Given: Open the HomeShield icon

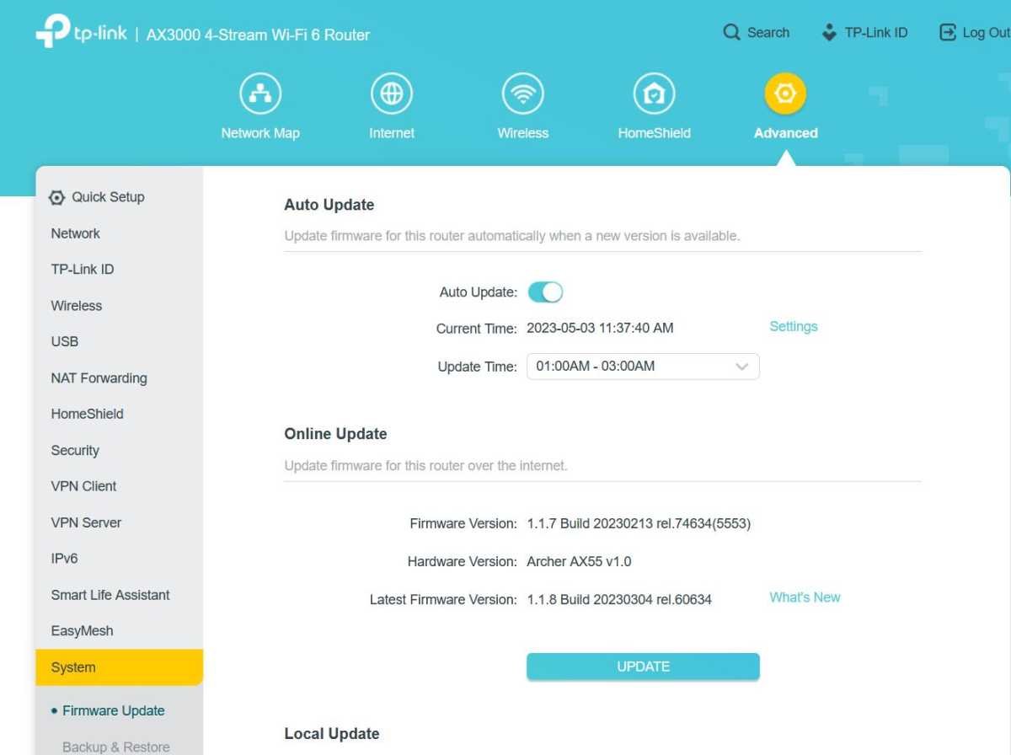Looking at the screenshot, I should point(655,94).
